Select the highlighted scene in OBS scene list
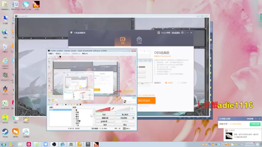Image resolution: width=262 pixels, height=147 pixels. tap(60, 110)
